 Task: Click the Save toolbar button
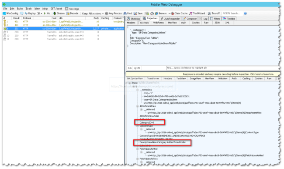coord(138,14)
